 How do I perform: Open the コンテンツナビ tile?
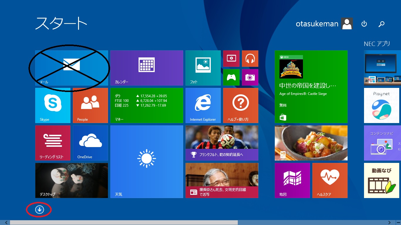pyautogui.click(x=383, y=143)
